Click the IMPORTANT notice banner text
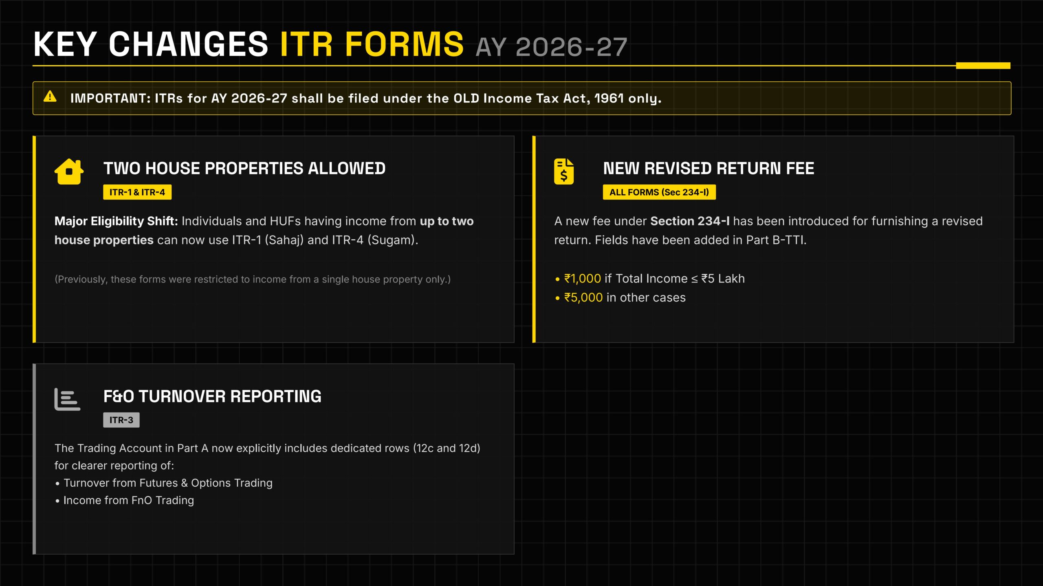 366,98
